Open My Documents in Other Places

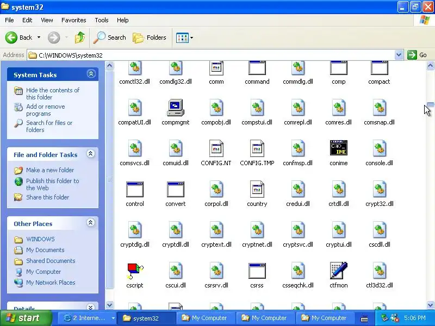pos(45,250)
